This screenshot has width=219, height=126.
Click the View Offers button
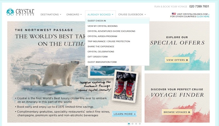pos(177,60)
